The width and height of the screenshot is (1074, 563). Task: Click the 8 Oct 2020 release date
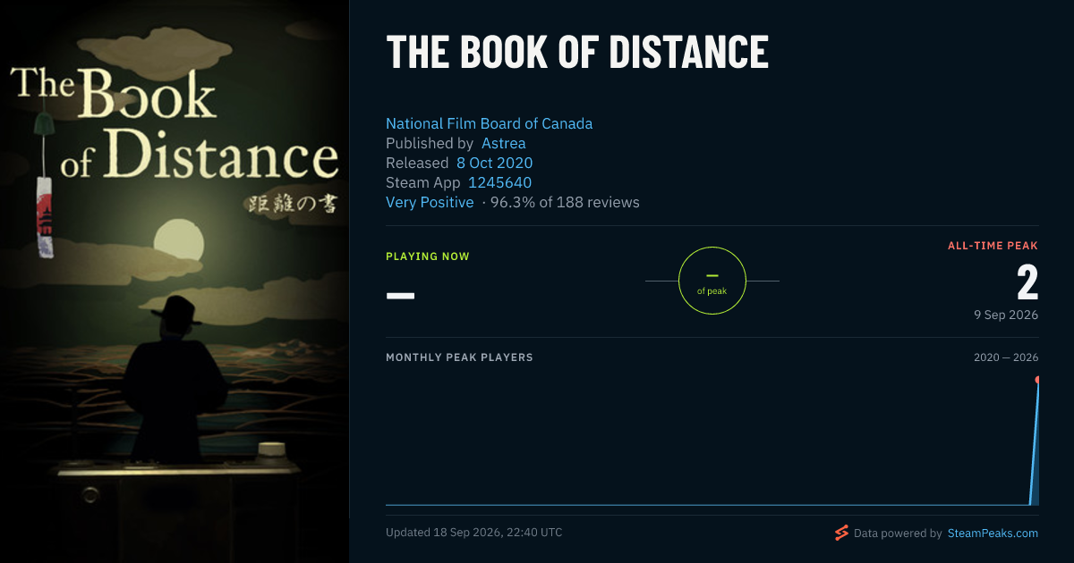point(494,163)
